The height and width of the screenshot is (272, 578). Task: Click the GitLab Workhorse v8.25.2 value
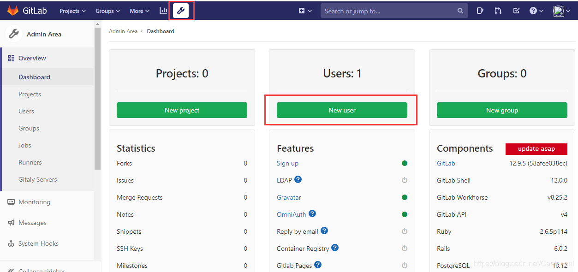point(557,197)
